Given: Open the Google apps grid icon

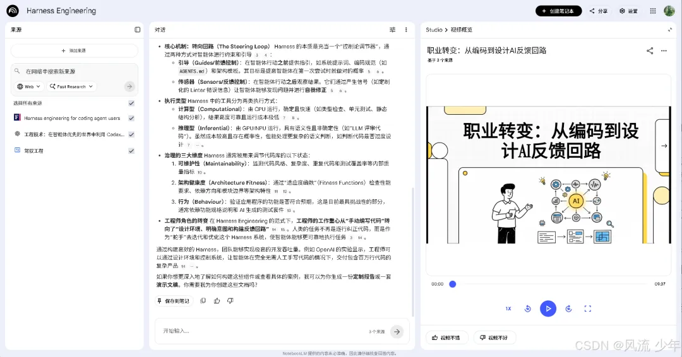Looking at the screenshot, I should coord(653,11).
